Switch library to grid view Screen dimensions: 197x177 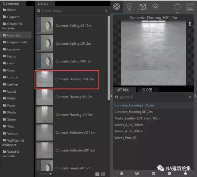pos(103,174)
